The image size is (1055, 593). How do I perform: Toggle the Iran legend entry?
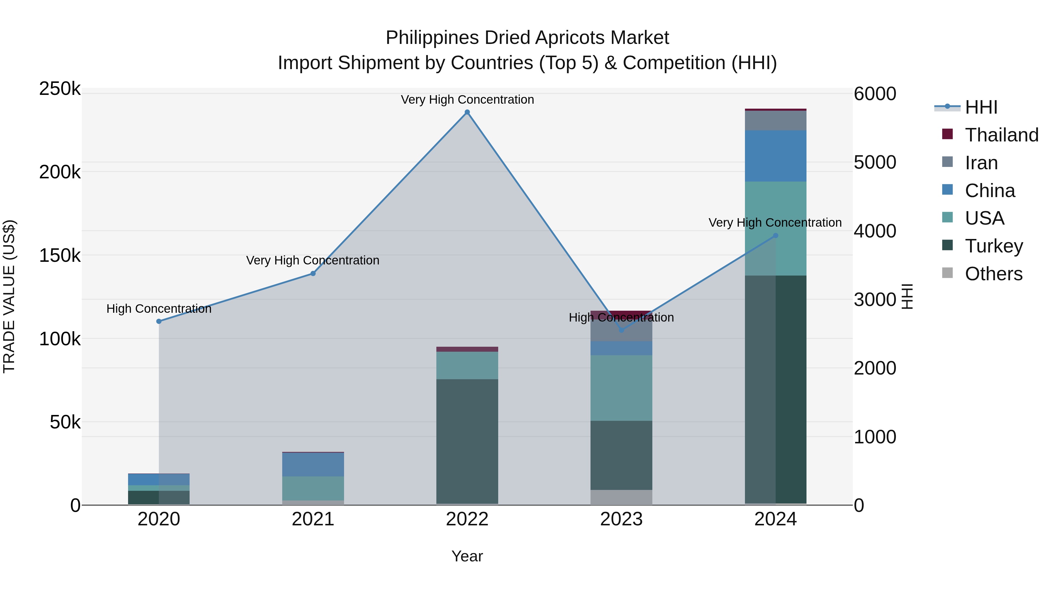coord(970,163)
